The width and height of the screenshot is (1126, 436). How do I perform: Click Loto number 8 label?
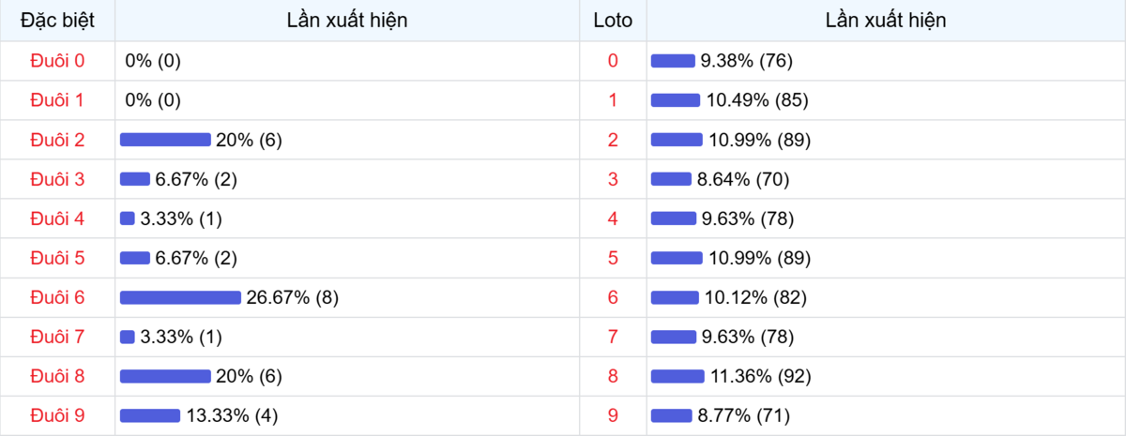click(x=613, y=376)
